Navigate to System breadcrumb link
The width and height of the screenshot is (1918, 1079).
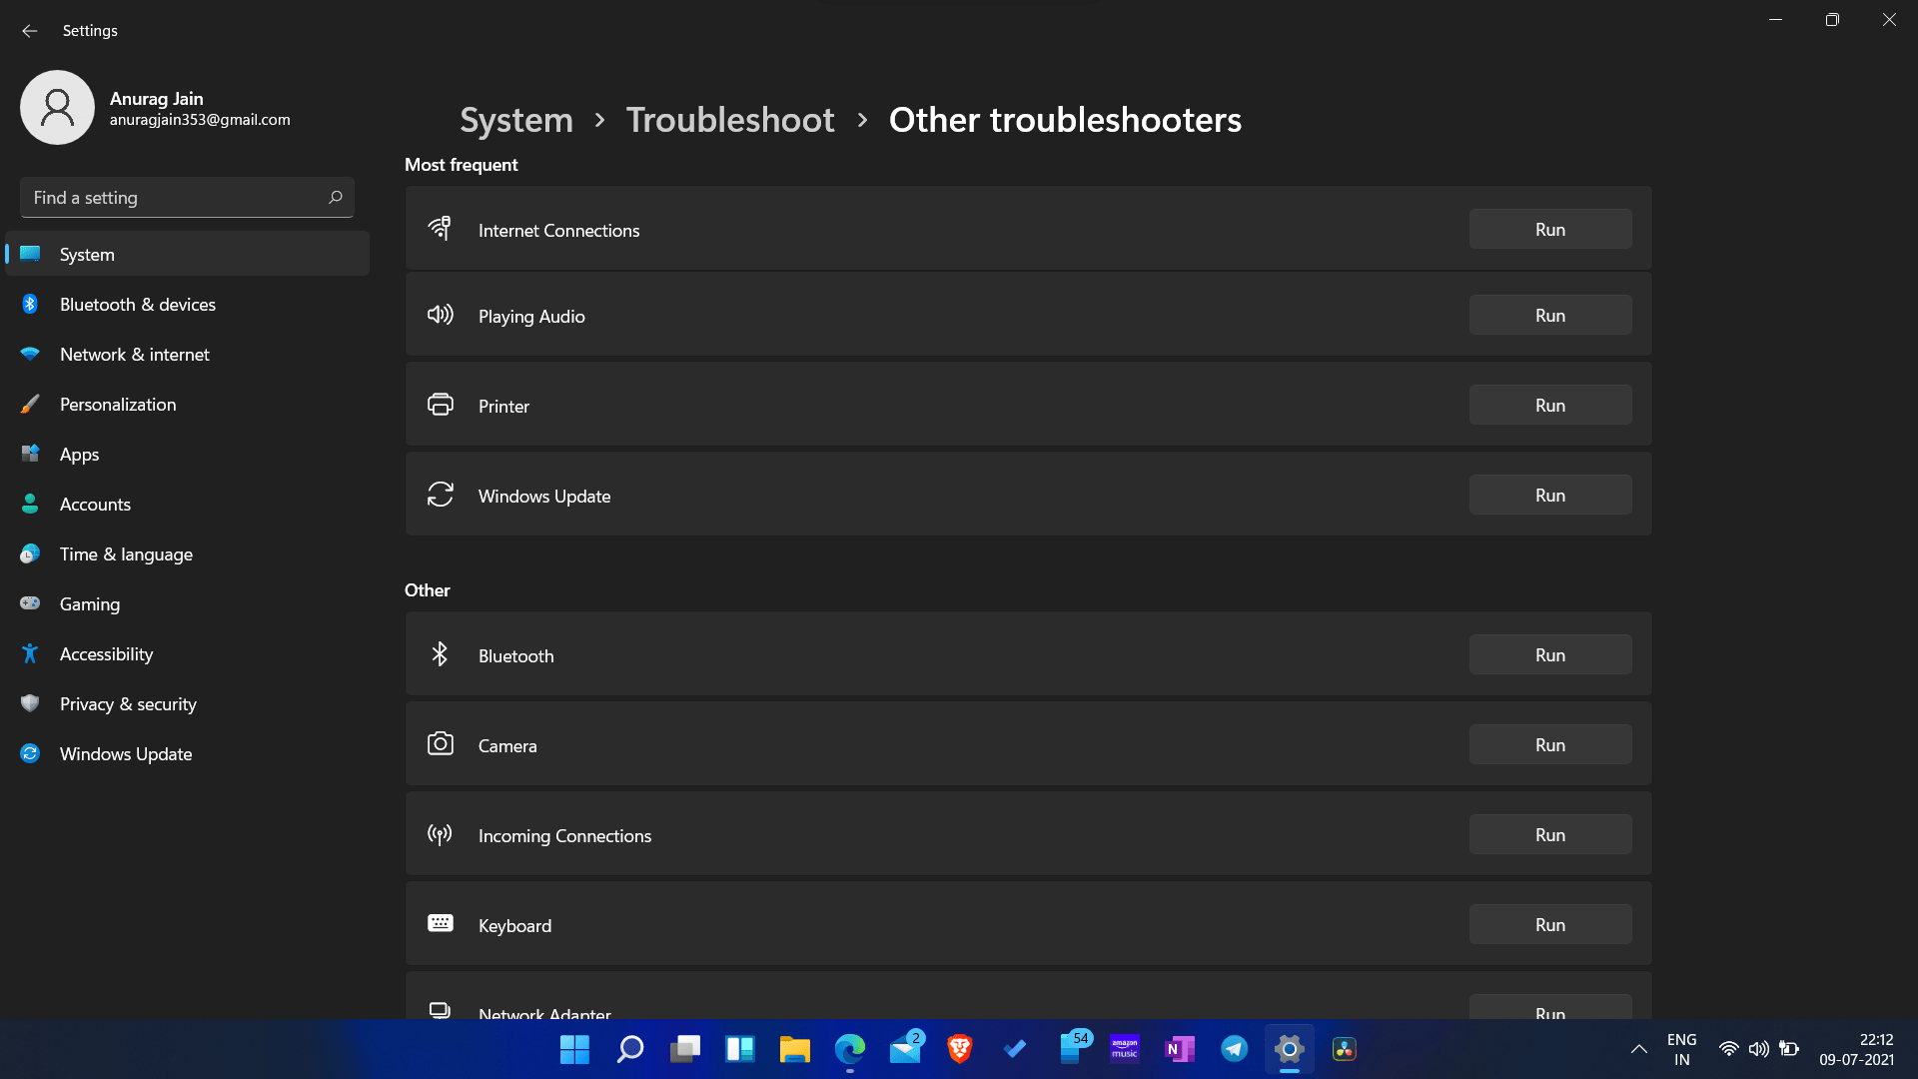click(515, 120)
